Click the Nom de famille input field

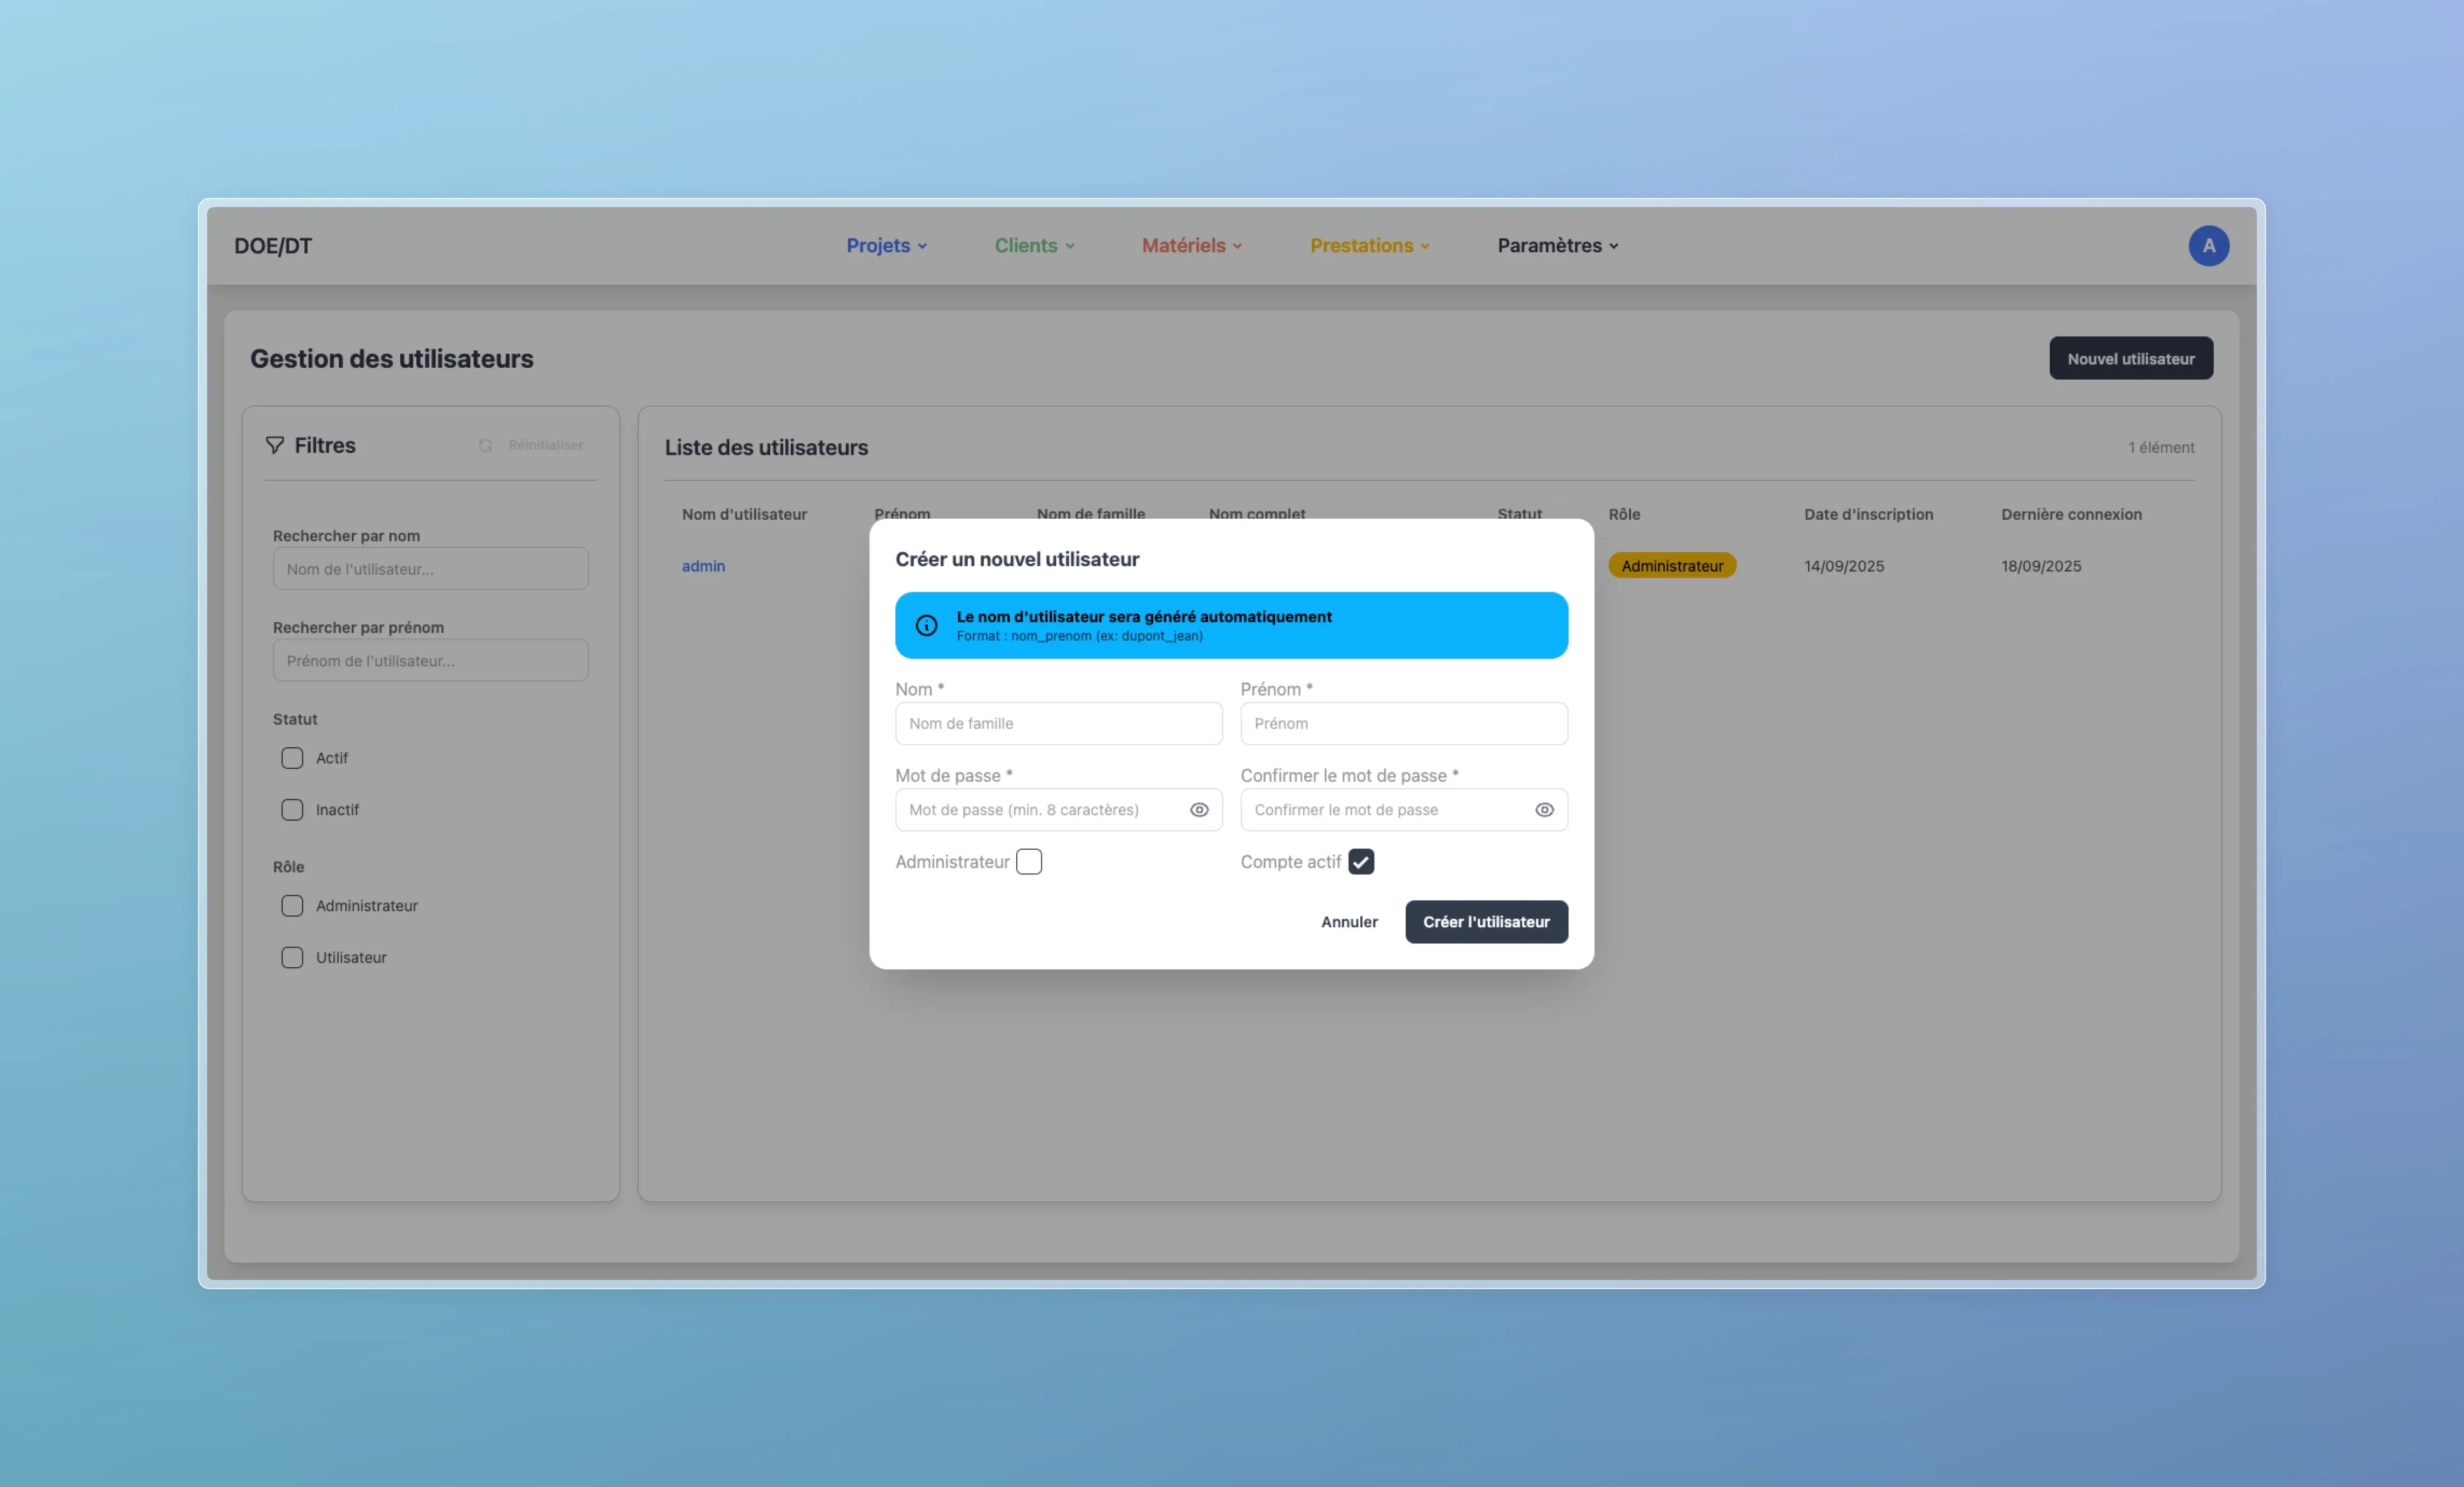1058,724
